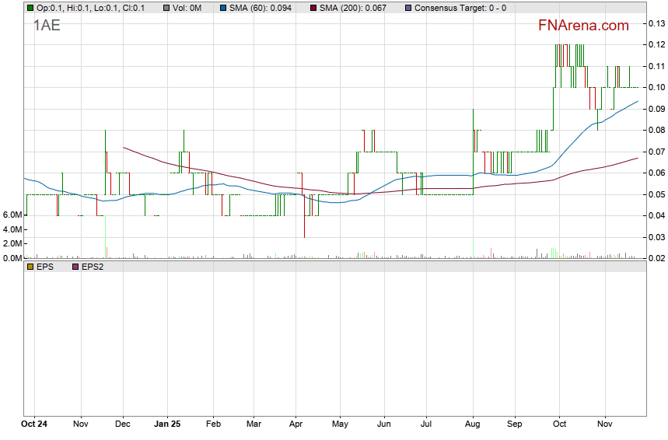Select the 1AE ticker symbol label

pyautogui.click(x=47, y=25)
